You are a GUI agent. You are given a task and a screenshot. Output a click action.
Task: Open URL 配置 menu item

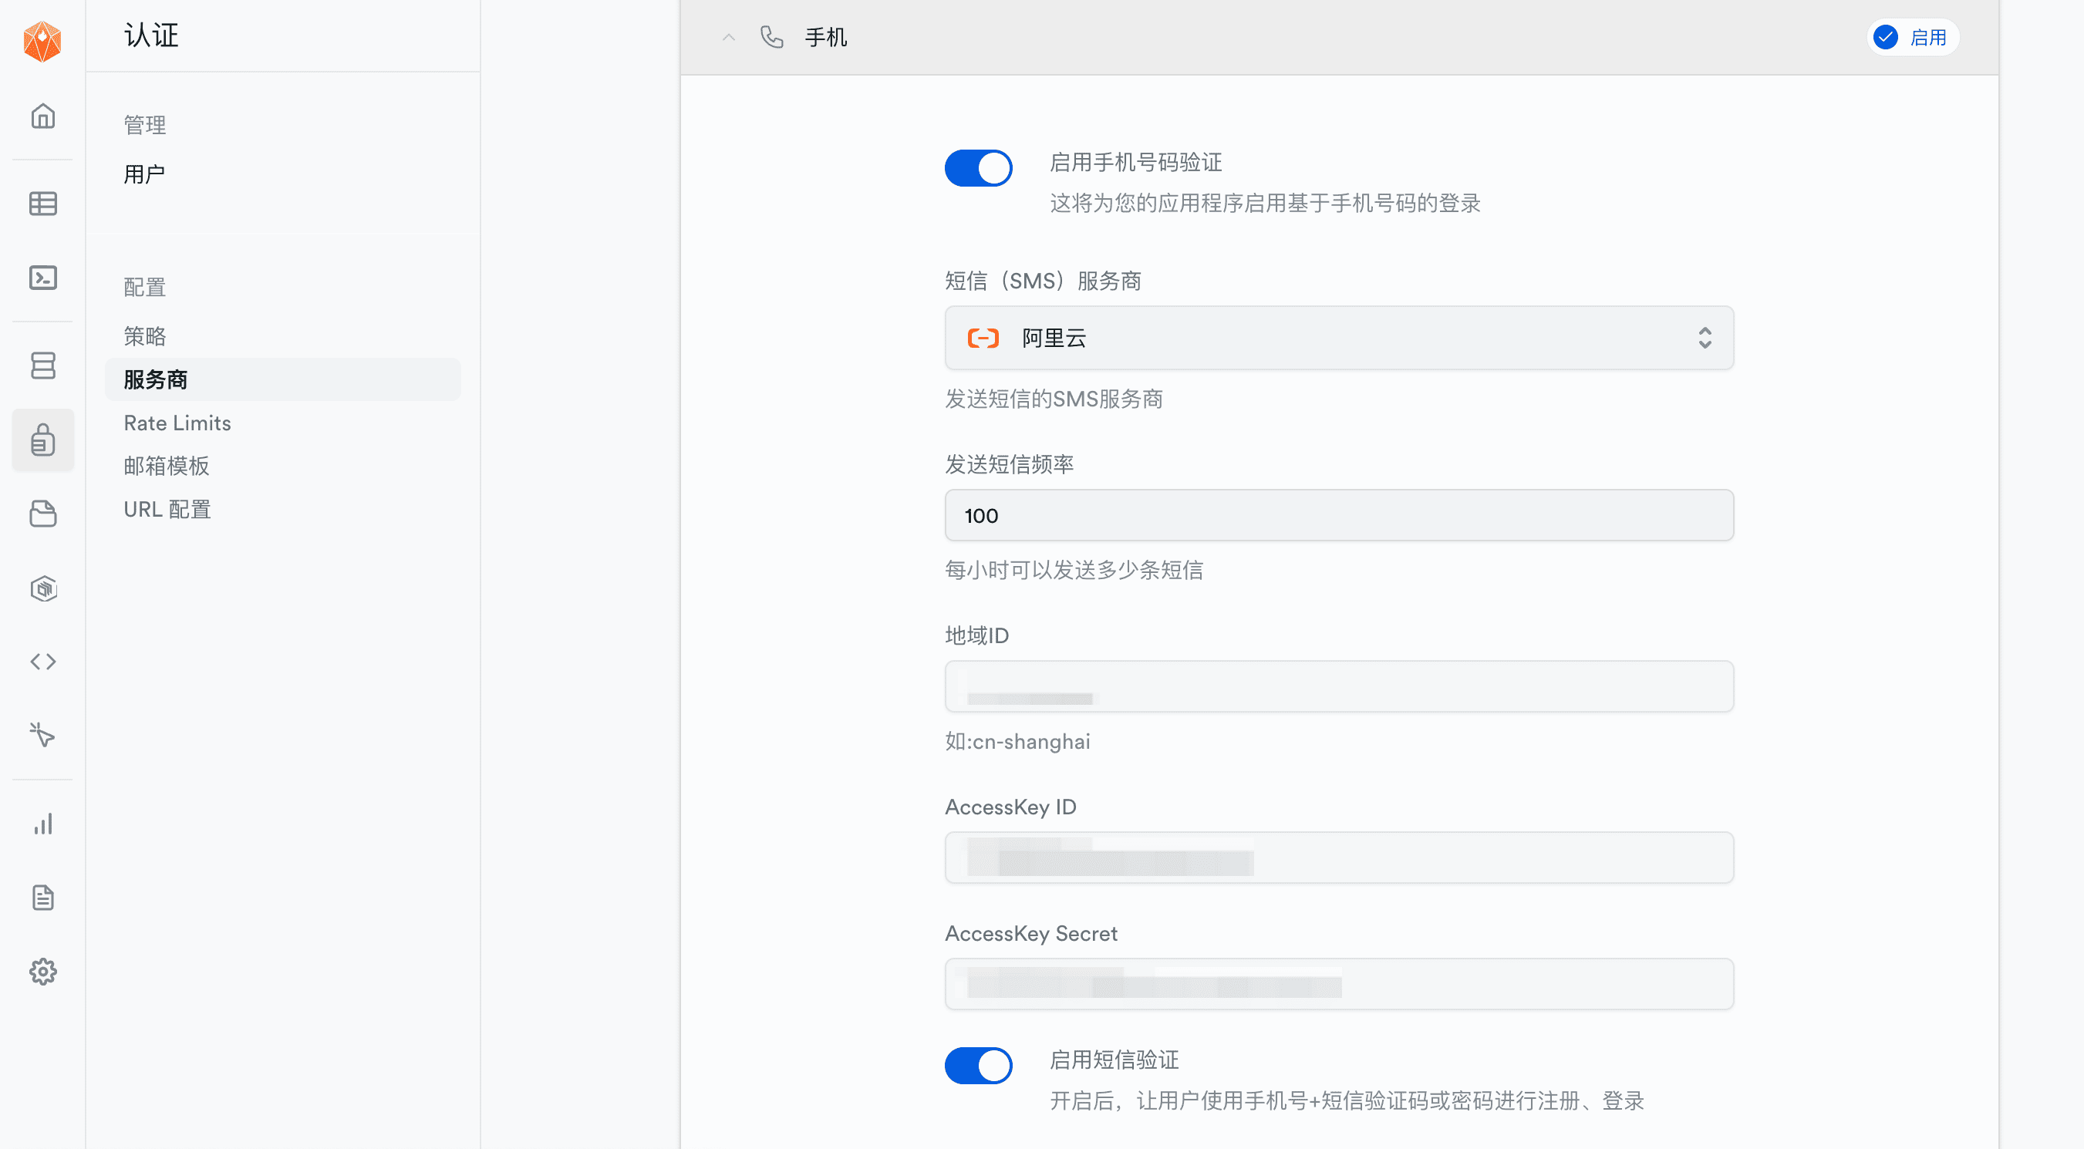tap(167, 510)
